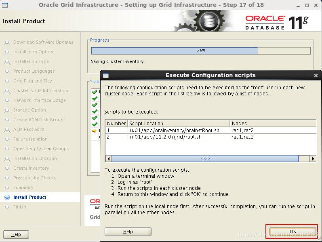Select Prerequisite Checks step in sidebar
Viewport: 322px width, 242px height.
point(34,178)
